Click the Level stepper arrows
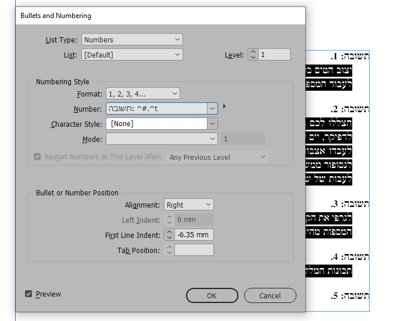Screen dimensions: 404x321 (x=253, y=55)
